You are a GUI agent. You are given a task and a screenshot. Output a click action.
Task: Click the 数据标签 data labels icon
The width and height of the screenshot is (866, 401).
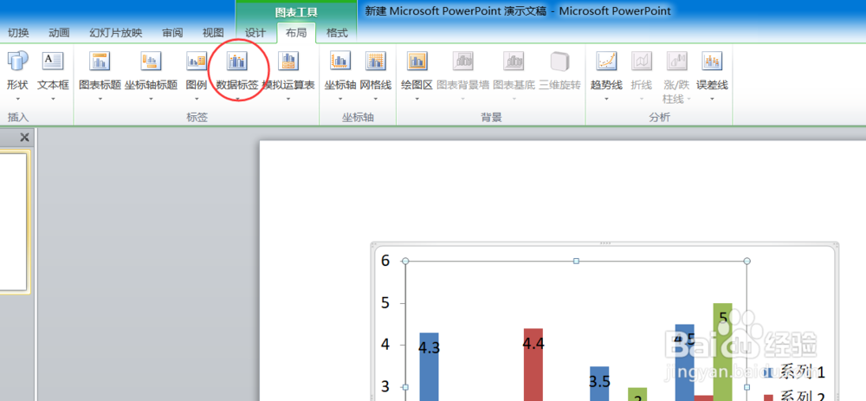(x=237, y=61)
